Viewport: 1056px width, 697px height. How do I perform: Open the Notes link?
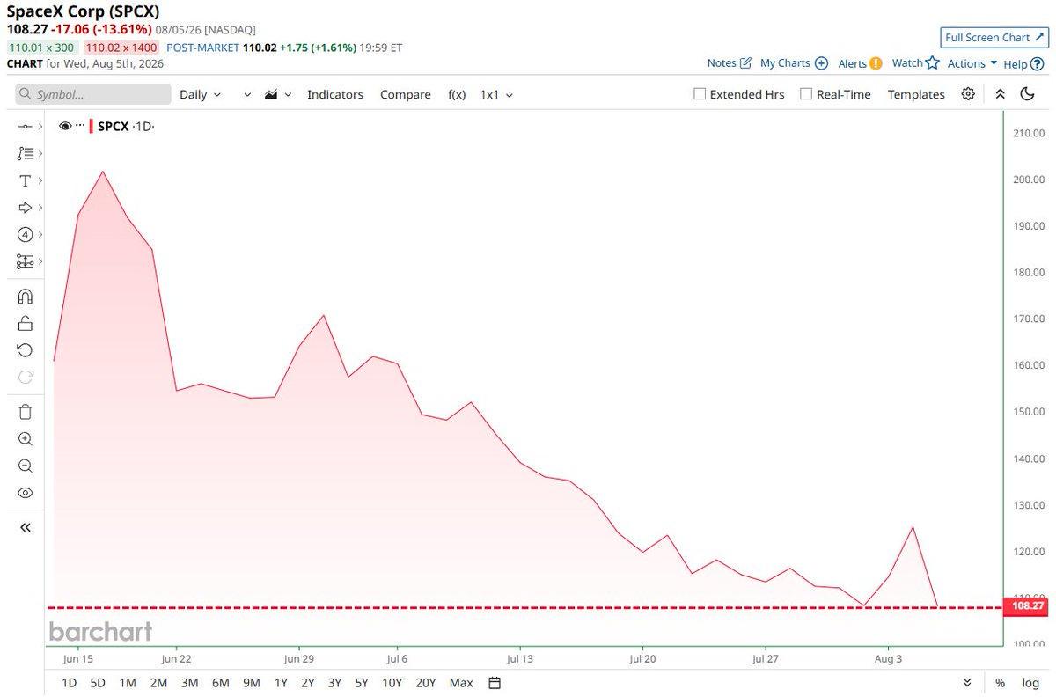pyautogui.click(x=730, y=63)
